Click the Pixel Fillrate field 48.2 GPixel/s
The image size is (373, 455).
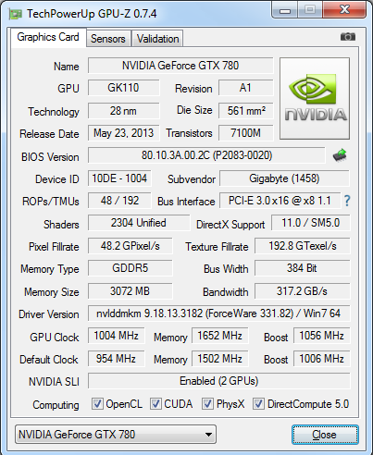click(131, 246)
